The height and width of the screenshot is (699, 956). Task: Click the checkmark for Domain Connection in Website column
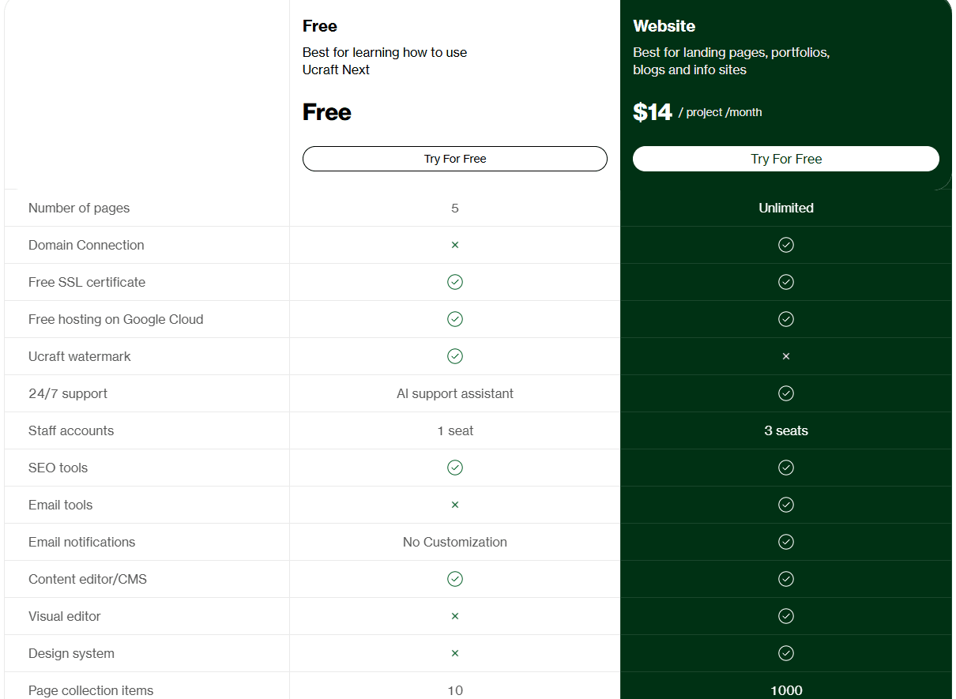(786, 245)
